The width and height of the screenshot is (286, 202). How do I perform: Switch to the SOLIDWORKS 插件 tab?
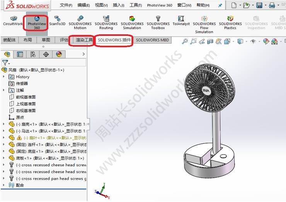click(114, 40)
